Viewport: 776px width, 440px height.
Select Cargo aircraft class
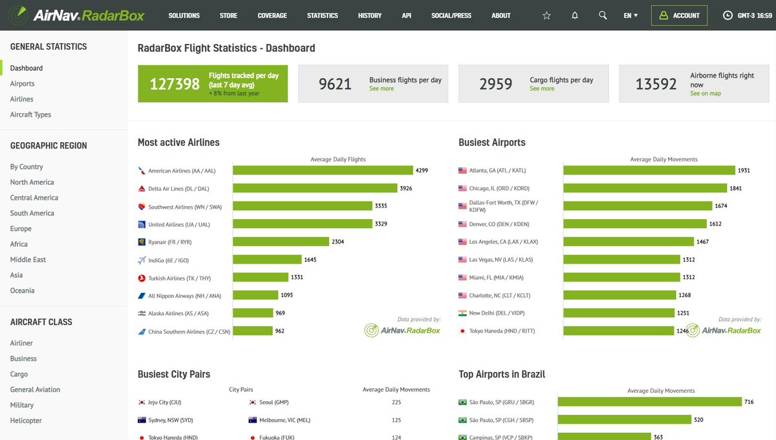pos(19,374)
